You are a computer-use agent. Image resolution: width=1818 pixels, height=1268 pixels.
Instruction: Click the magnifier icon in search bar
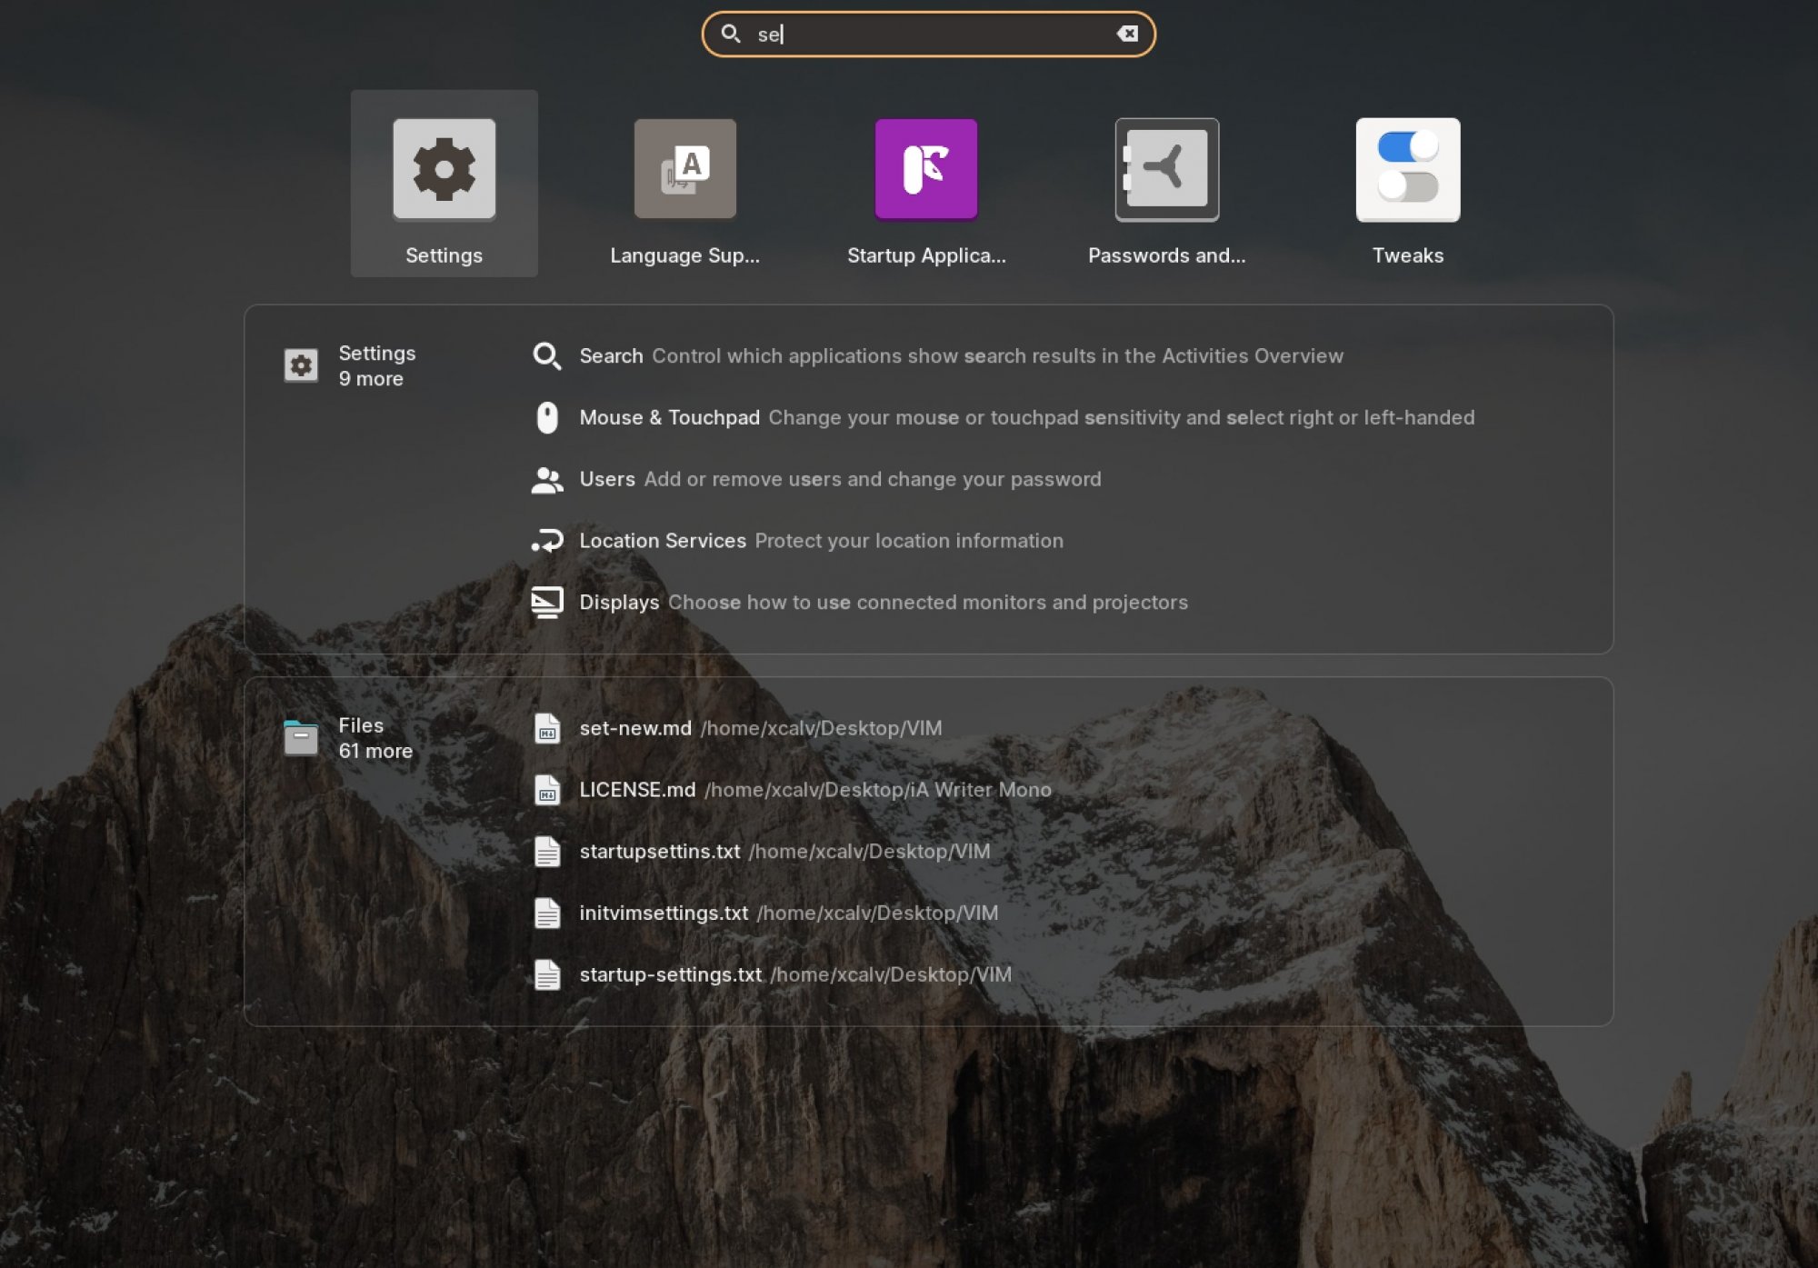(x=730, y=34)
